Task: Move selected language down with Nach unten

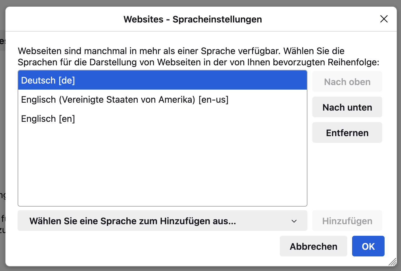Action: coord(347,107)
